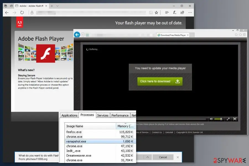Select chrome.exe using 99,712 K
Image resolution: width=249 pixels, height=166 pixels.
coord(100,137)
